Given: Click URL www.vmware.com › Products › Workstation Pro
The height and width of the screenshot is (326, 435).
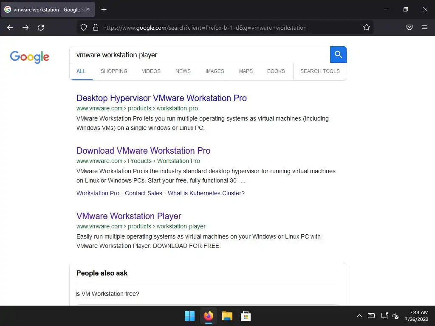Looking at the screenshot, I should click(x=138, y=161).
